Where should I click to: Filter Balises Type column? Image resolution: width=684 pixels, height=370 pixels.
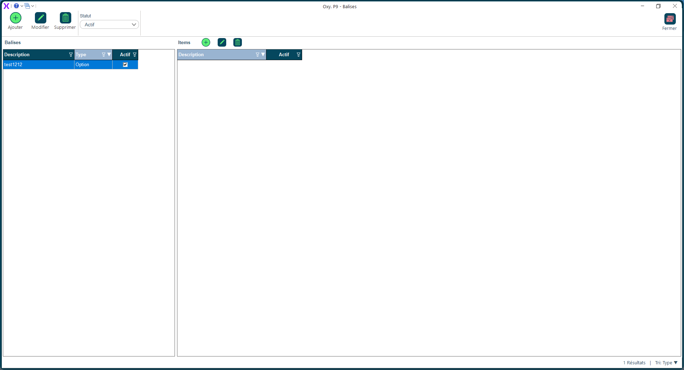pos(103,54)
